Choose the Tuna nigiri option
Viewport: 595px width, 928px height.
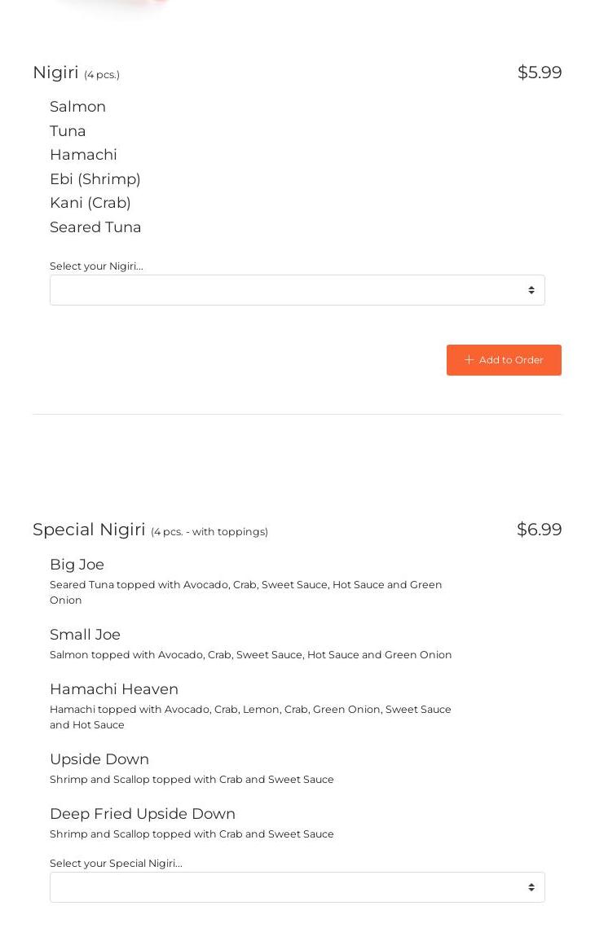(68, 131)
